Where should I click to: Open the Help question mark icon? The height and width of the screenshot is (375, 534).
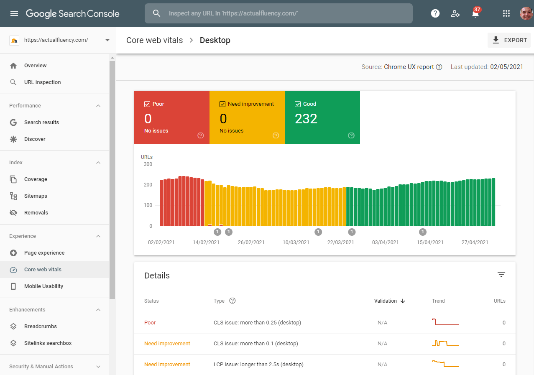click(435, 13)
